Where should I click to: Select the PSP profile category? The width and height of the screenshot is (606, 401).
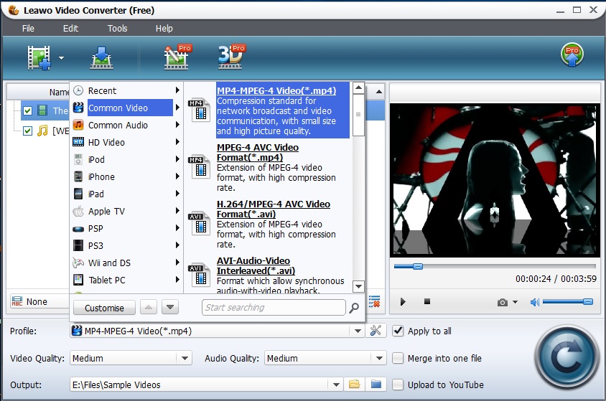coord(126,229)
